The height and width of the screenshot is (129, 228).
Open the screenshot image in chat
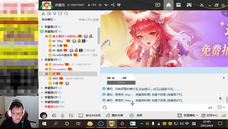121,80
